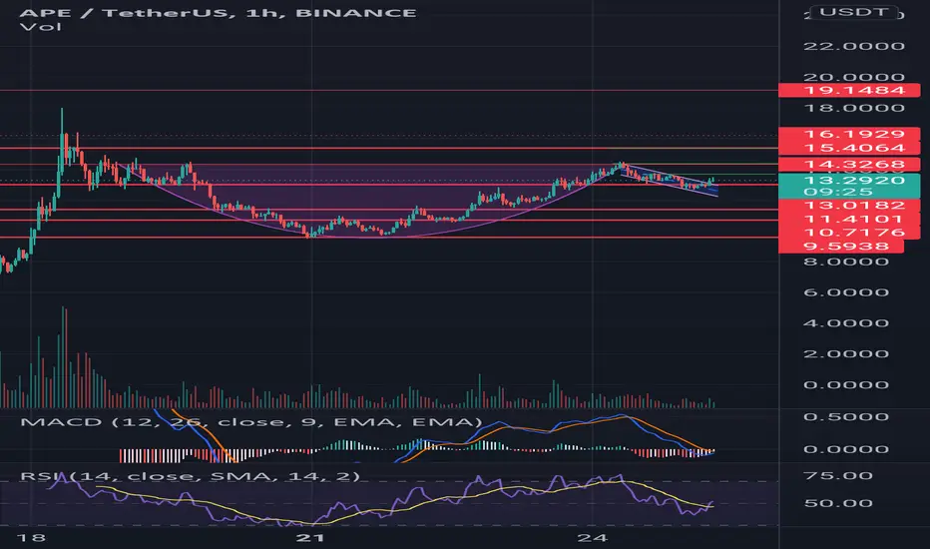Open the USDT currency selector

[x=854, y=12]
